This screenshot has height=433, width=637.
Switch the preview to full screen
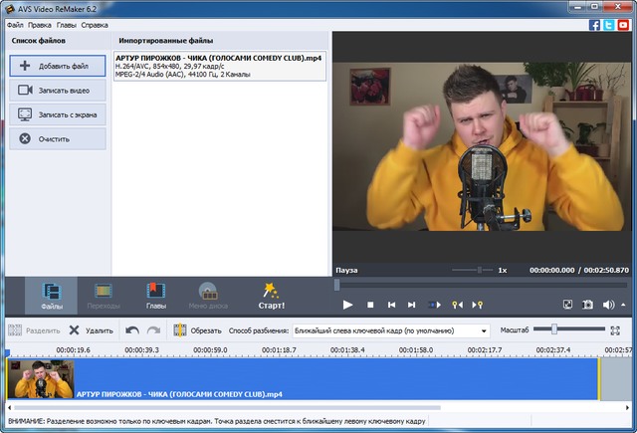coord(567,305)
